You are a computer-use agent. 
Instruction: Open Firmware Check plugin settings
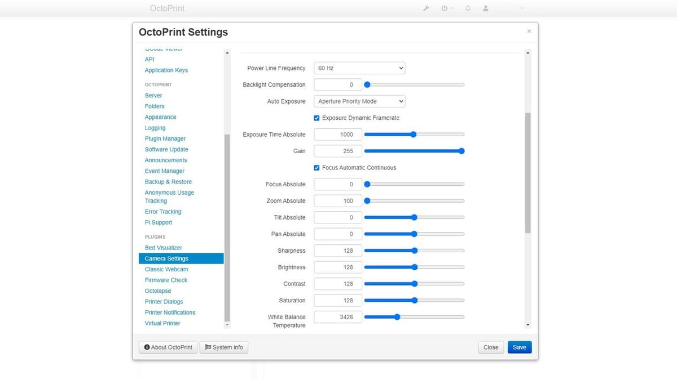(166, 280)
